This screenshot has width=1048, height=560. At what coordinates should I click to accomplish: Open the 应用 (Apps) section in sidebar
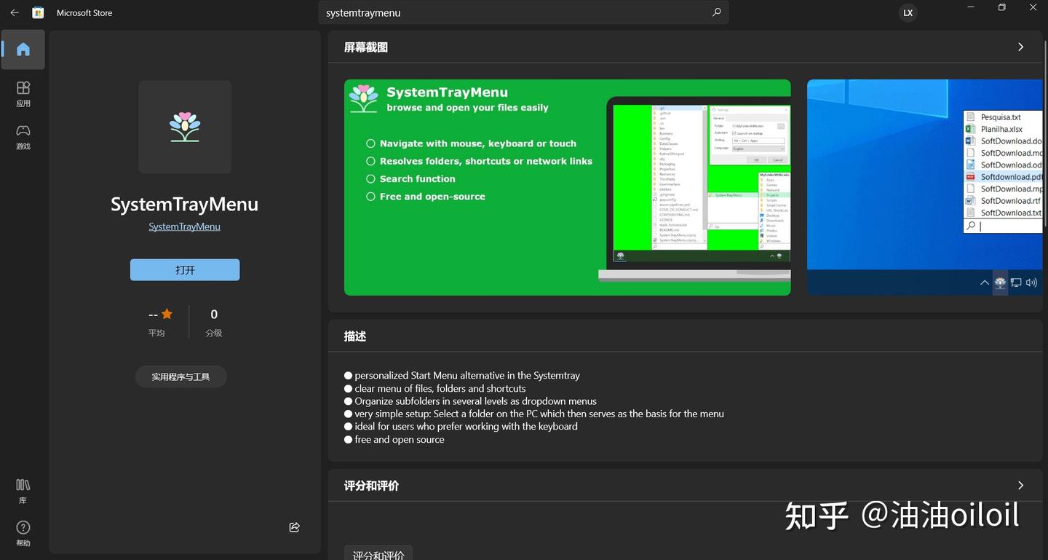[x=23, y=93]
